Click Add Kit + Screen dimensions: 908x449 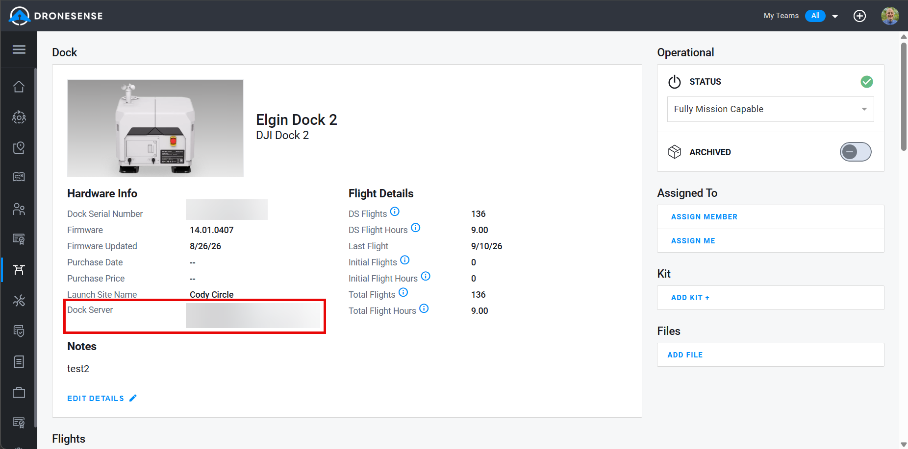point(690,298)
